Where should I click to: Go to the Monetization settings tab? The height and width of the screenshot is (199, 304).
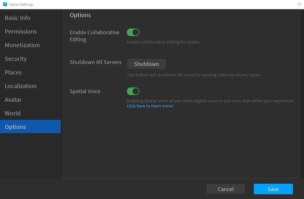pos(23,45)
